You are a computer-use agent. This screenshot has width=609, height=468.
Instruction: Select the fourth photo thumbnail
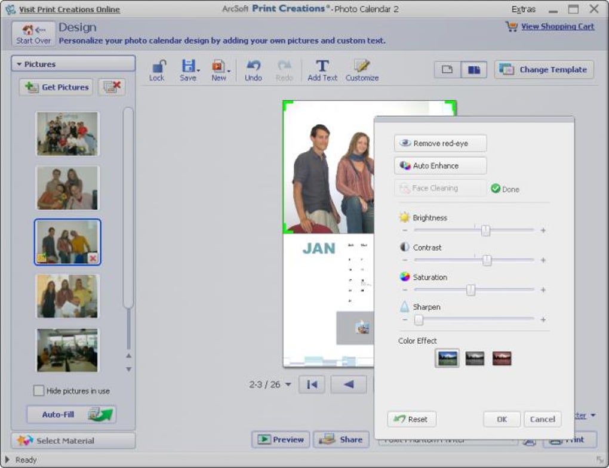tap(67, 296)
